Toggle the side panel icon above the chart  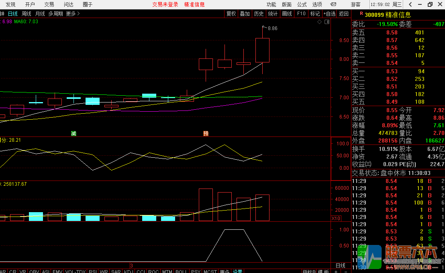tap(327, 22)
